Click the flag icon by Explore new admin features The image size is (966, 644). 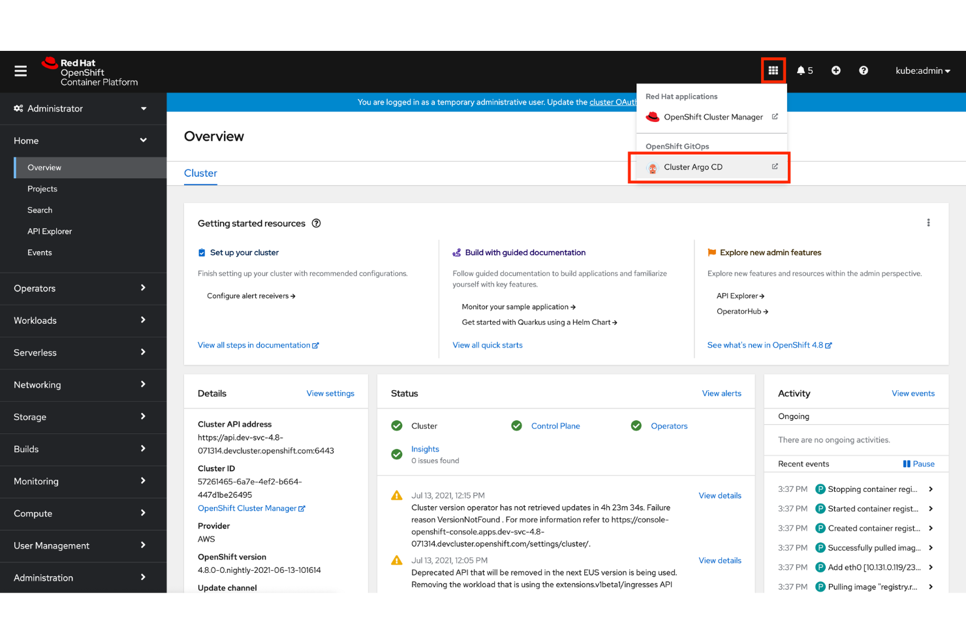pyautogui.click(x=712, y=253)
